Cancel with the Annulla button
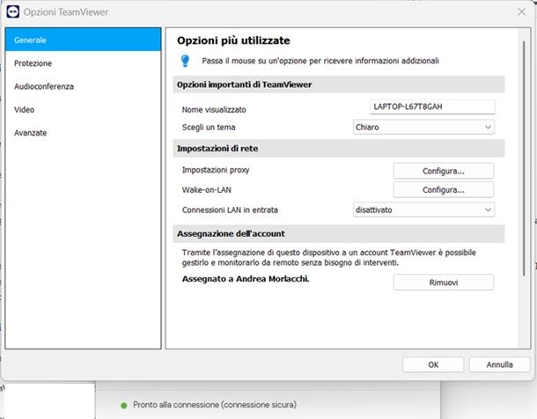Viewport: 537px width, 419px height. pos(499,364)
